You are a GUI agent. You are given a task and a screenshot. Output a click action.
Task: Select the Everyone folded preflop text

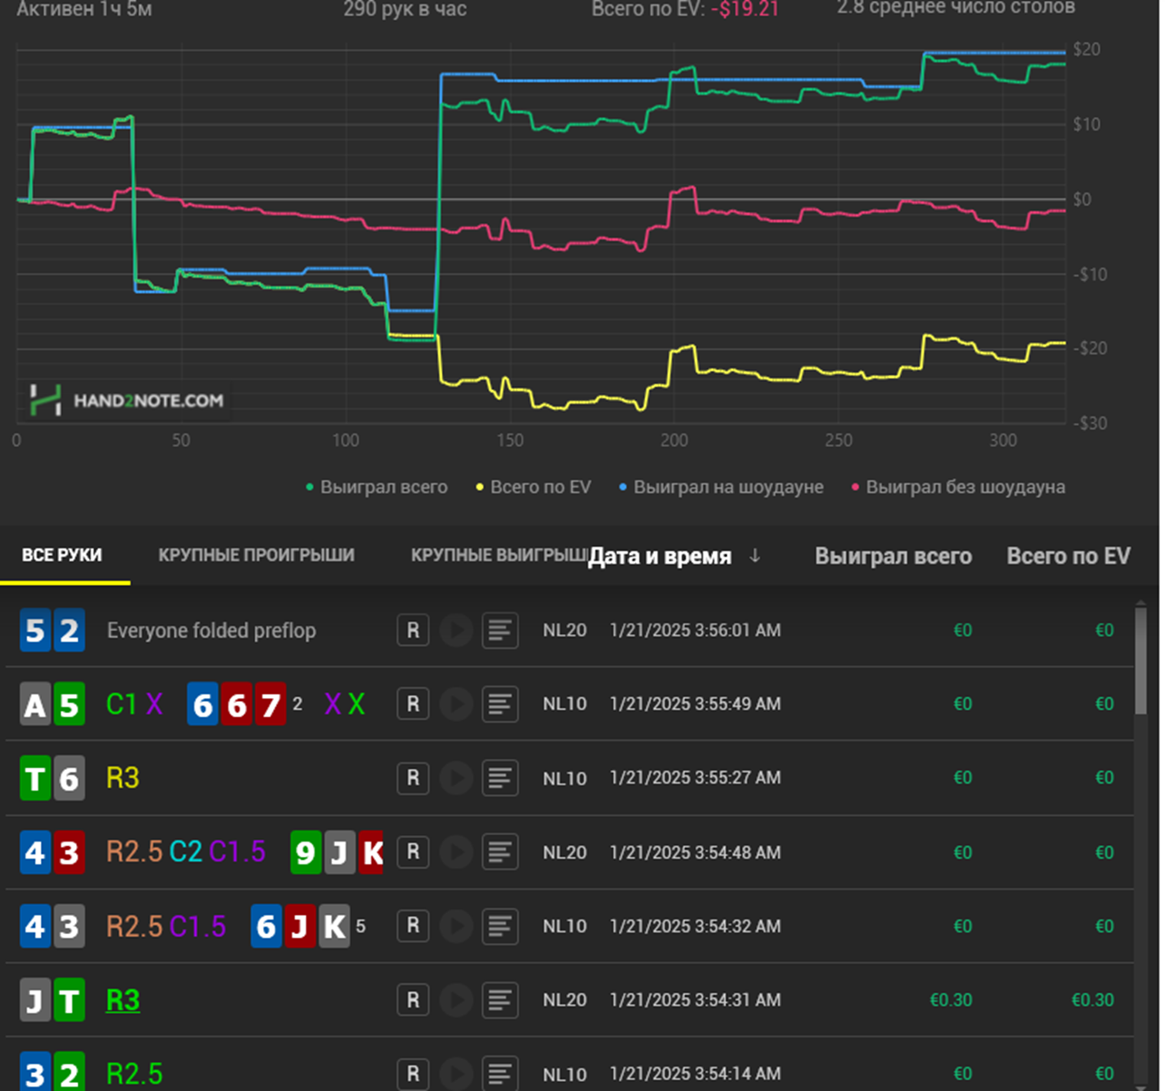click(211, 630)
